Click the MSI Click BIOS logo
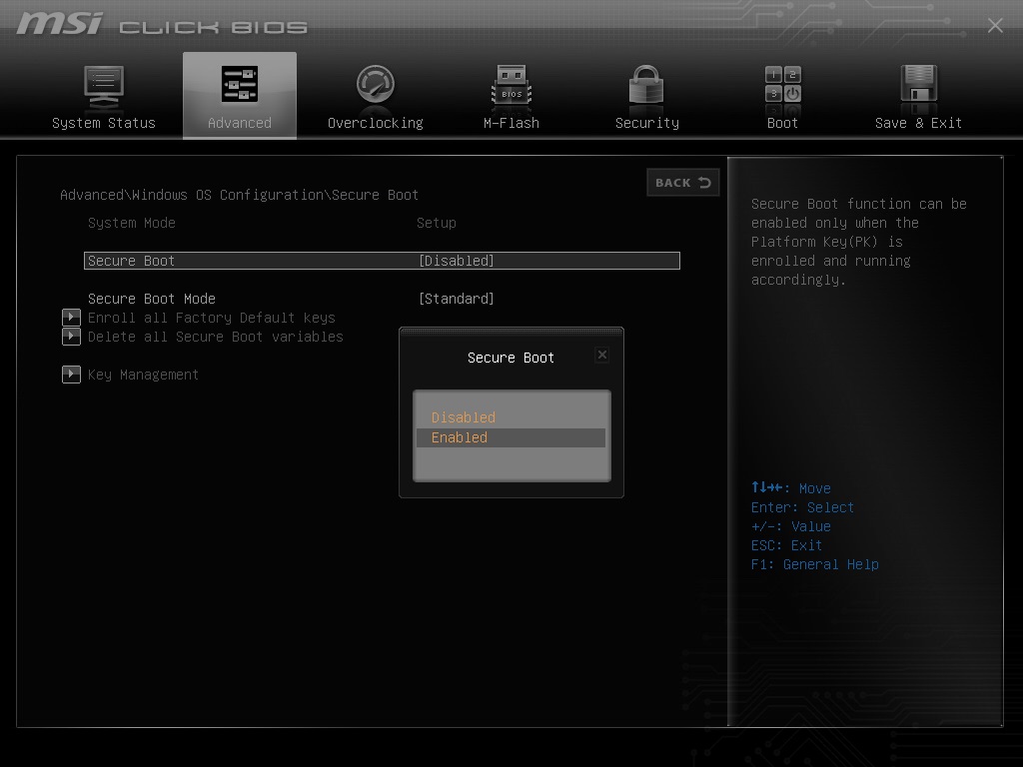Image resolution: width=1023 pixels, height=767 pixels. pos(161,24)
